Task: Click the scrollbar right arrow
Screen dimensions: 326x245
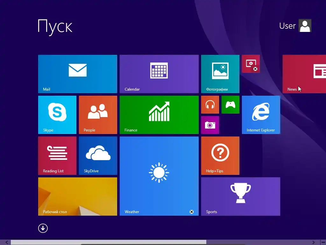Action: 314,242
